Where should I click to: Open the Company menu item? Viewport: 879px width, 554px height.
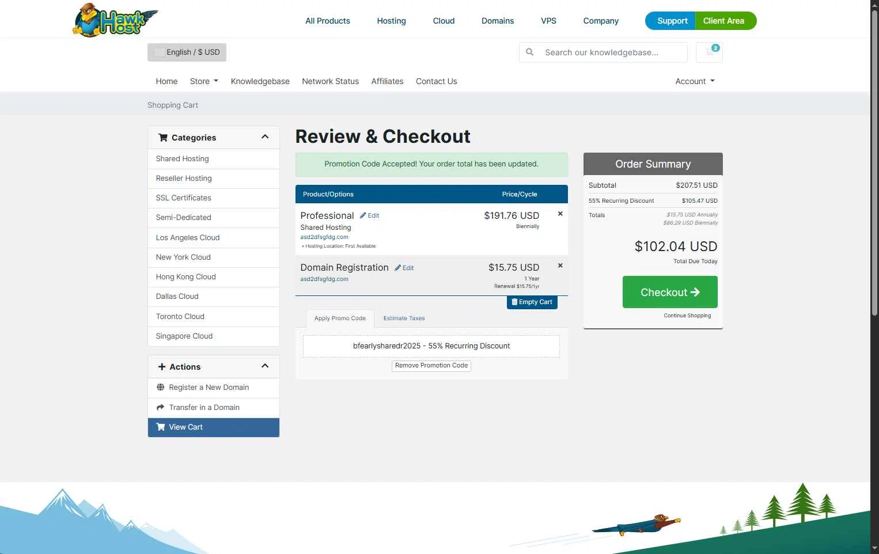(601, 21)
